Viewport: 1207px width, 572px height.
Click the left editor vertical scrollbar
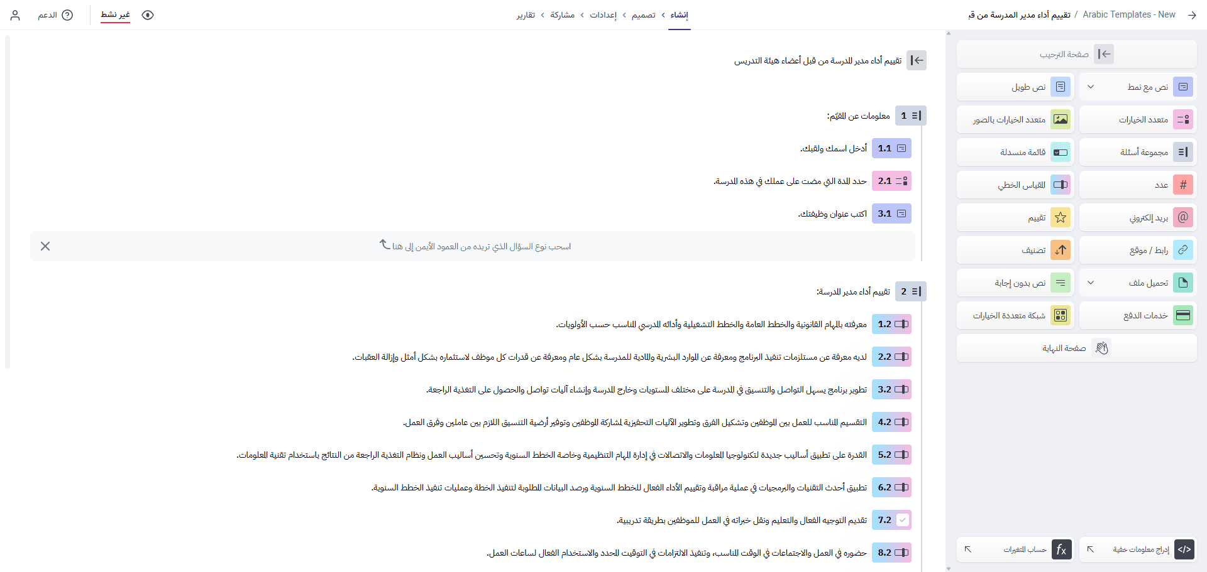point(8,202)
